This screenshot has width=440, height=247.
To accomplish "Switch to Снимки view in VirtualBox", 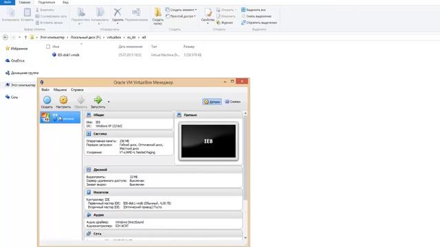I will [x=233, y=102].
